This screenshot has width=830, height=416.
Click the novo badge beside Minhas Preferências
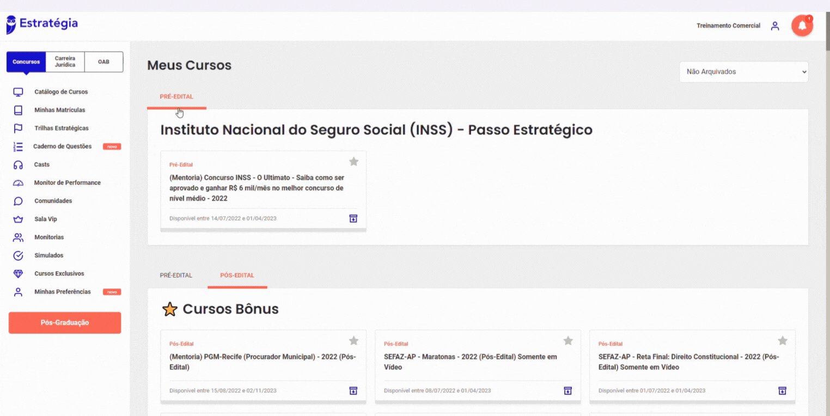[x=112, y=292]
